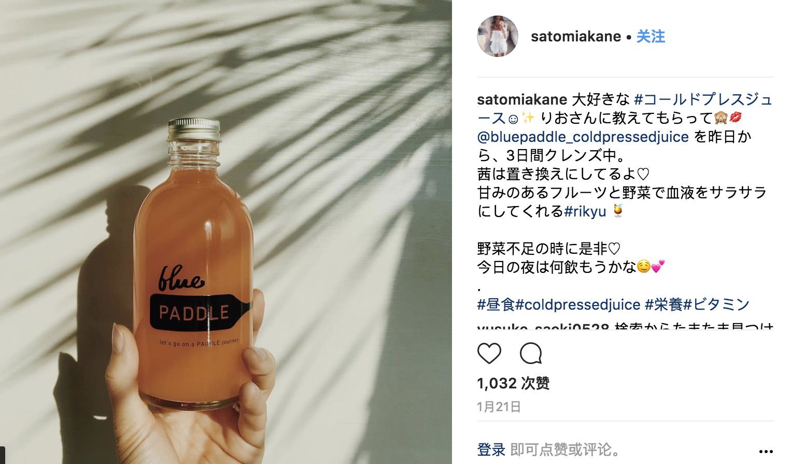Screen dimensions: 791x464
Task: Open the #rikyu hashtag link
Action: coord(585,211)
